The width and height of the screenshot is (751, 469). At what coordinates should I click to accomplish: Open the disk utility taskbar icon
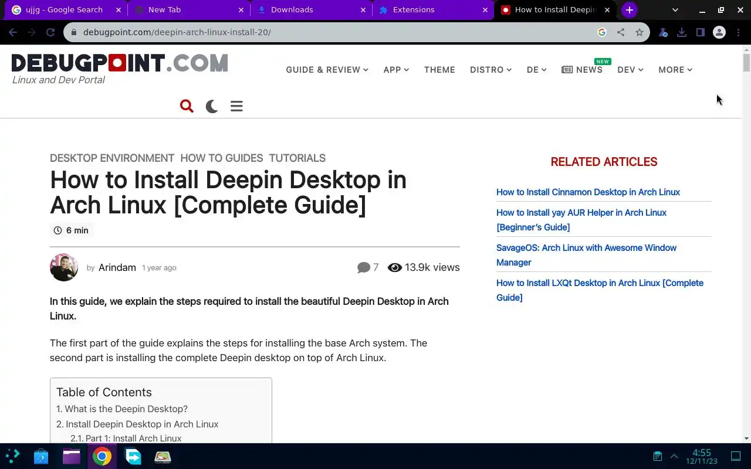[x=163, y=457]
